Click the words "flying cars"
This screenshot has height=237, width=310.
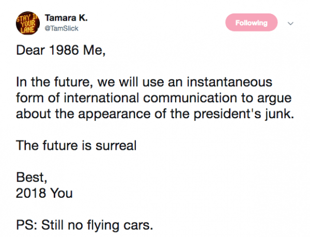click(124, 226)
